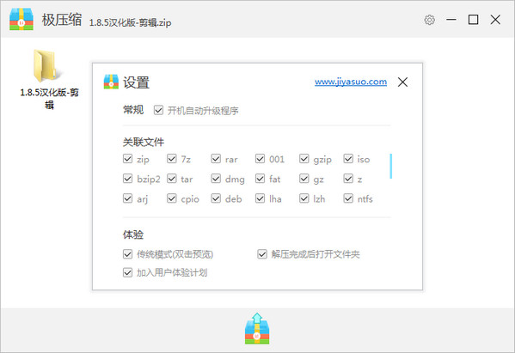Screen dimensions: 515x353
Task: Toggle the arj association checkbox
Action: 127,198
